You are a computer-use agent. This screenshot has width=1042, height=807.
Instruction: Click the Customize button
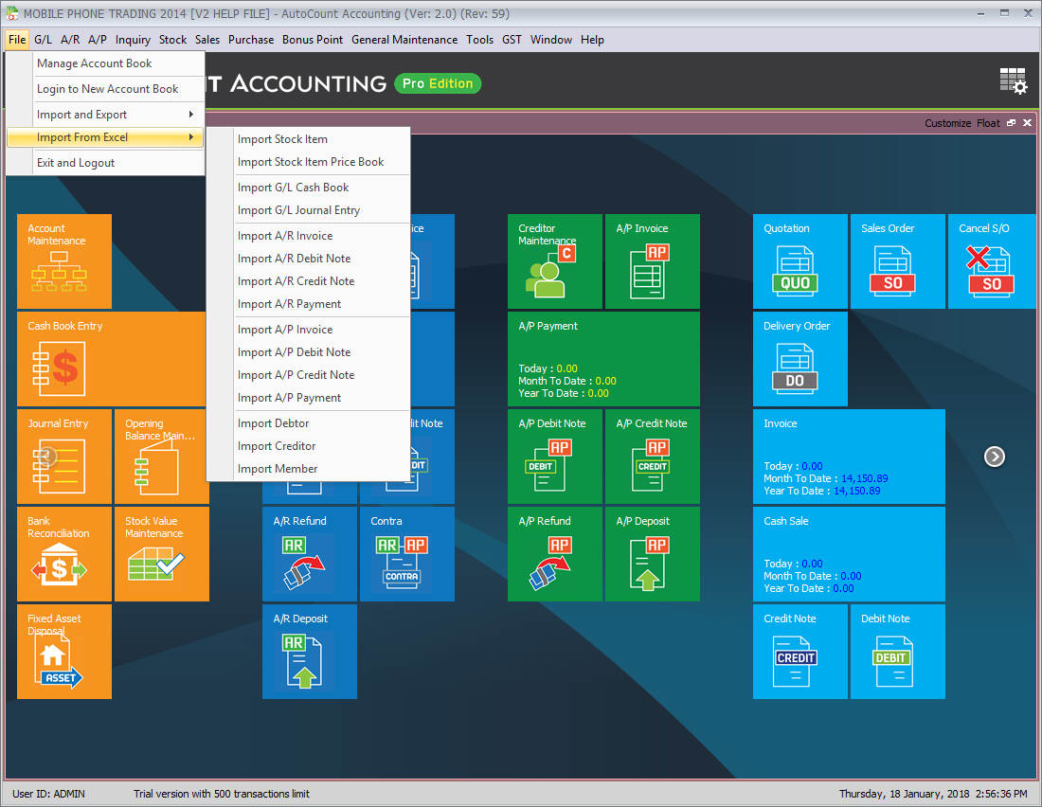pyautogui.click(x=947, y=123)
